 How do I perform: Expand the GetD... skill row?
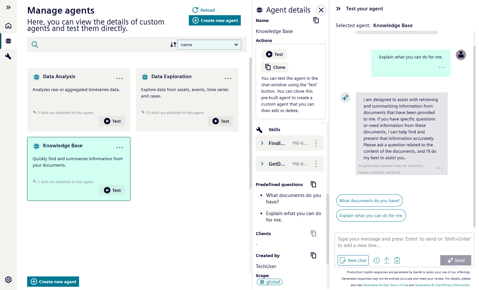point(262,164)
